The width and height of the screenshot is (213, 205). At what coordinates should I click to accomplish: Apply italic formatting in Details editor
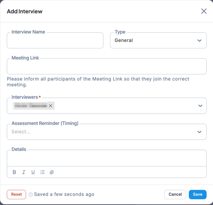pyautogui.click(x=24, y=172)
